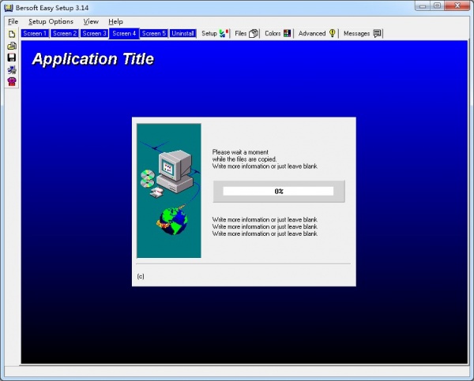This screenshot has width=474, height=381.
Task: Switch to the Screen 2 tab
Action: pyautogui.click(x=64, y=33)
